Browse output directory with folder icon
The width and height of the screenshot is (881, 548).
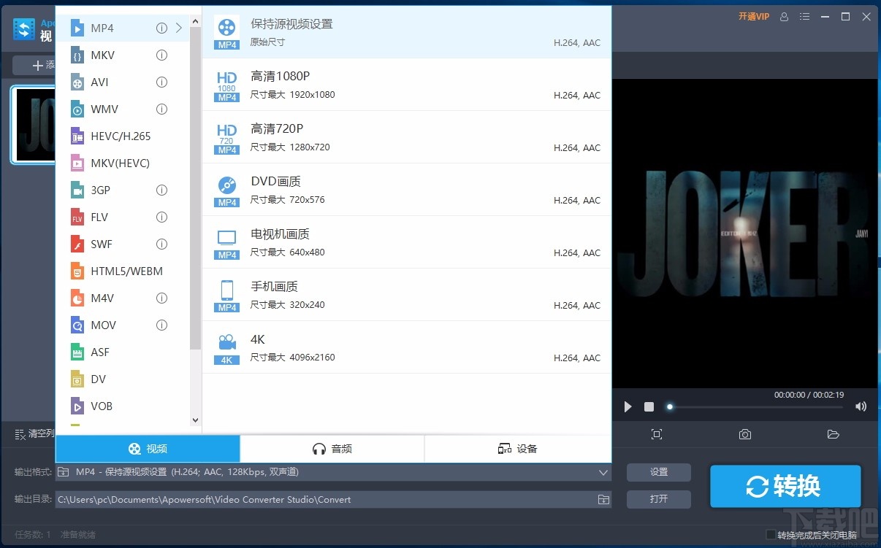(x=603, y=499)
